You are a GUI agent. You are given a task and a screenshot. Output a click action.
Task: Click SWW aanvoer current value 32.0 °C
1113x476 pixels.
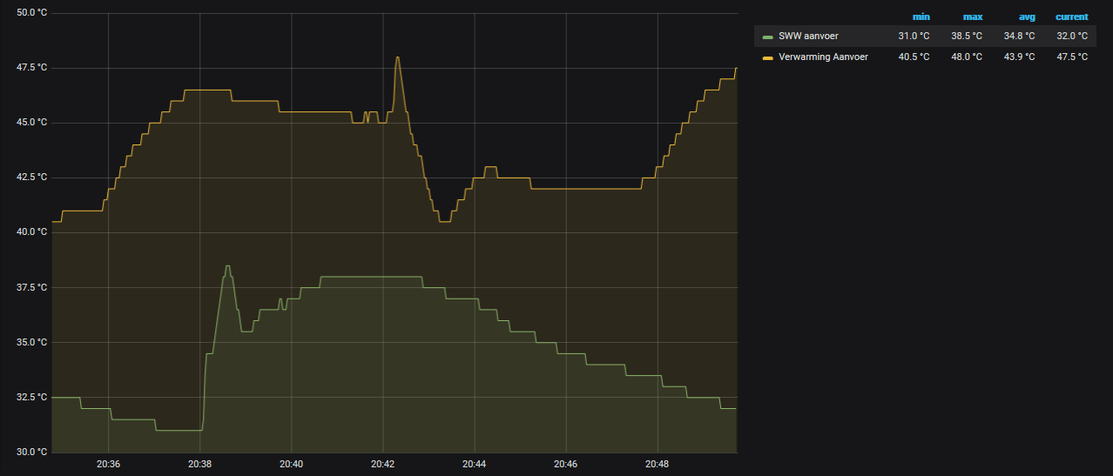click(x=1072, y=36)
